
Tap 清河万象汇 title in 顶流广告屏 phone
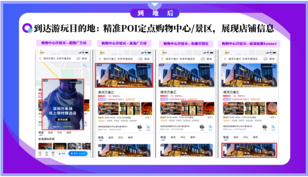[106, 92]
